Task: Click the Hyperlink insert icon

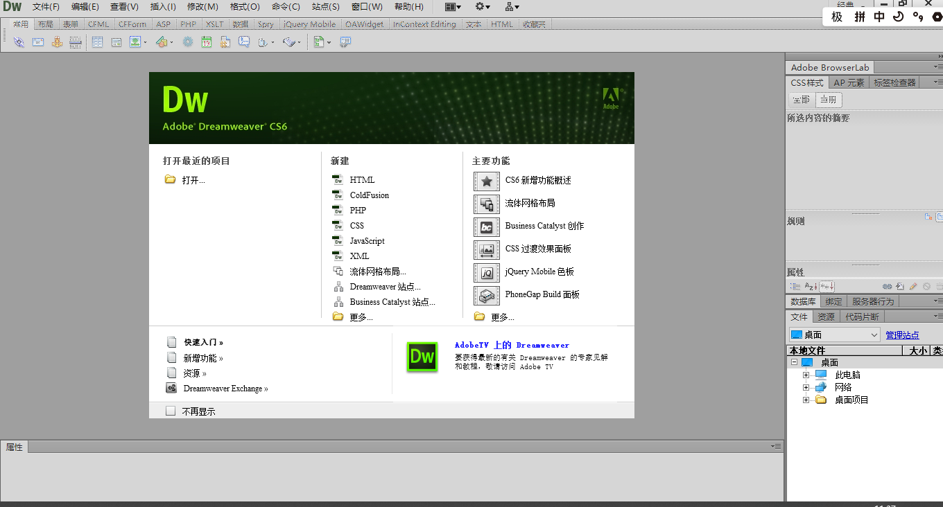Action: (x=19, y=42)
